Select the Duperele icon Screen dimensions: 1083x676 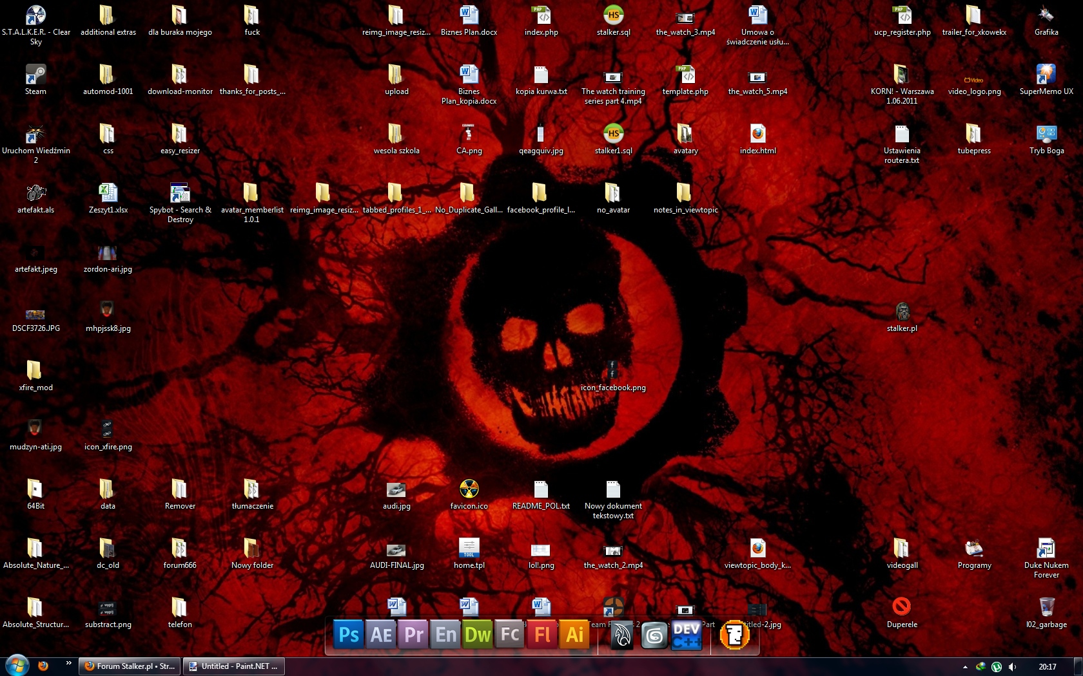902,612
